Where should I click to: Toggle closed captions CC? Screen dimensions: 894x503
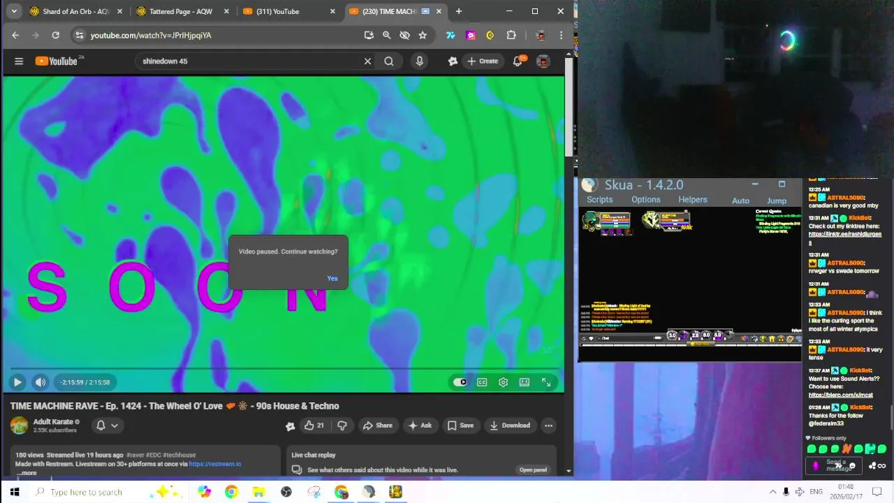(482, 382)
